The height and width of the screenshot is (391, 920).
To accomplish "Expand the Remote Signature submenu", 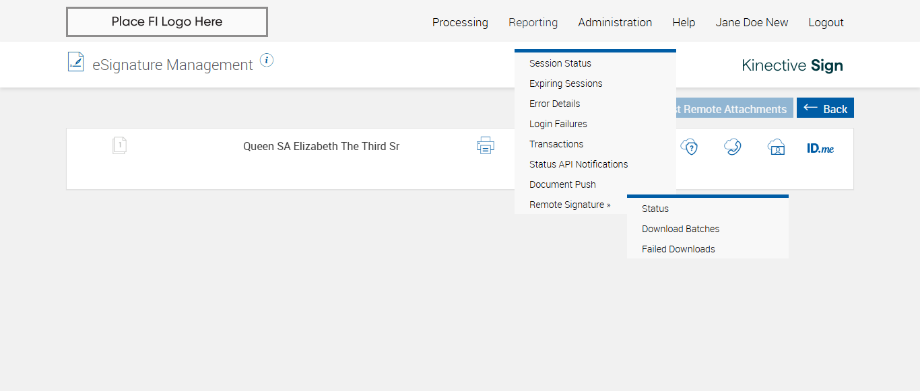I will point(570,205).
